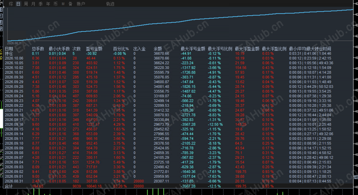Click the deposit value 20000 in 2026.08.31 row
358x195 pixels.
(x=138, y=181)
